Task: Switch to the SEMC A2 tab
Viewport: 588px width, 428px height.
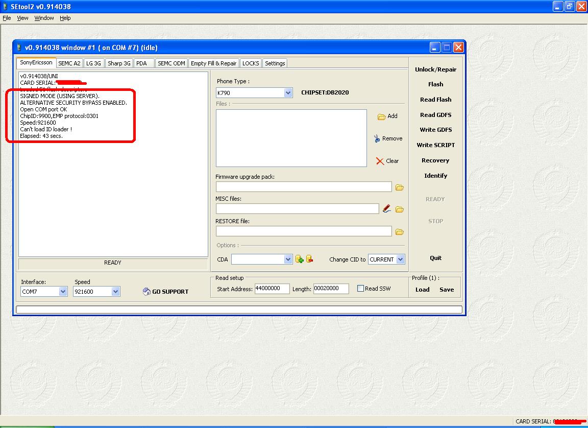Action: point(69,63)
